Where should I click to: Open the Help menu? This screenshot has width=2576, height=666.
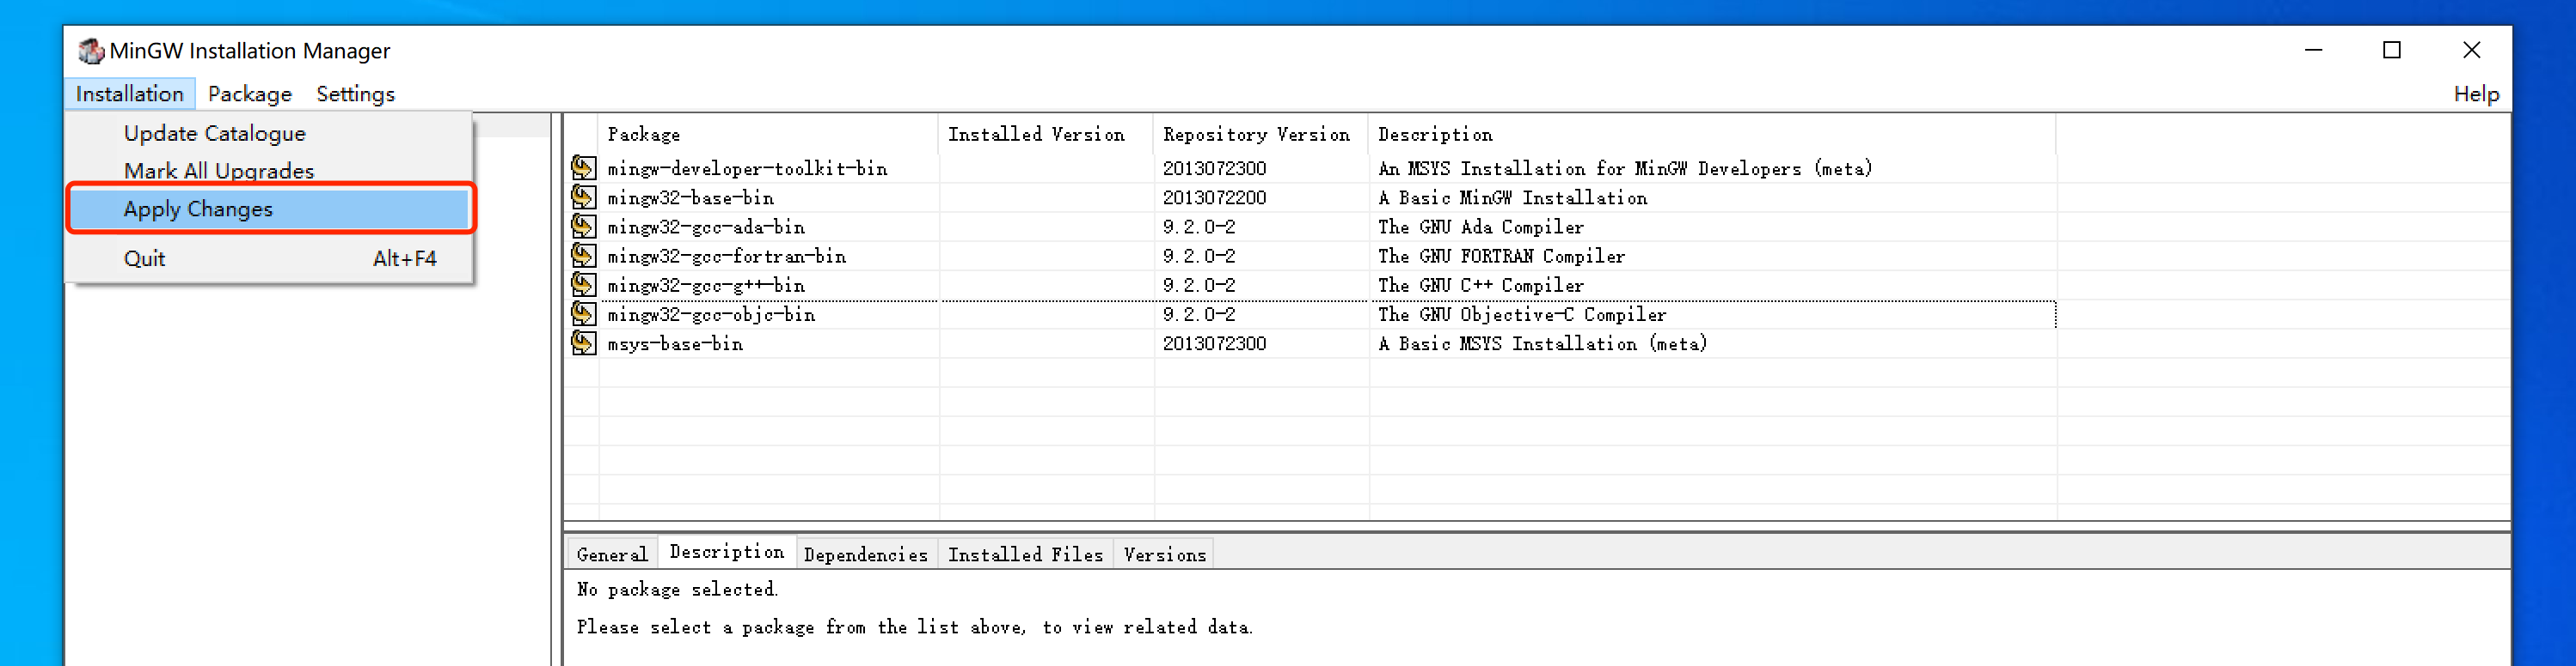tap(2476, 94)
